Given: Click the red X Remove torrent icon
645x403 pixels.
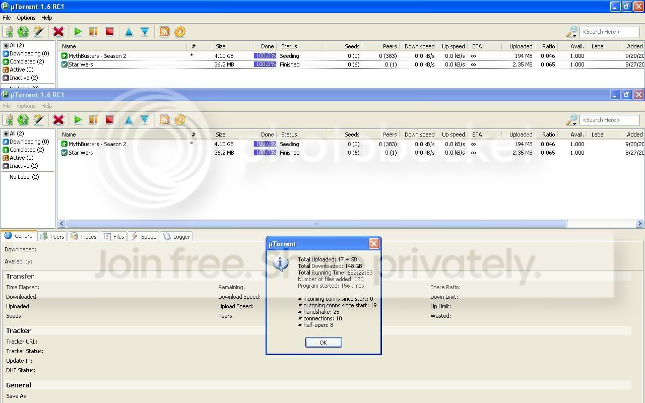Looking at the screenshot, I should point(58,120).
